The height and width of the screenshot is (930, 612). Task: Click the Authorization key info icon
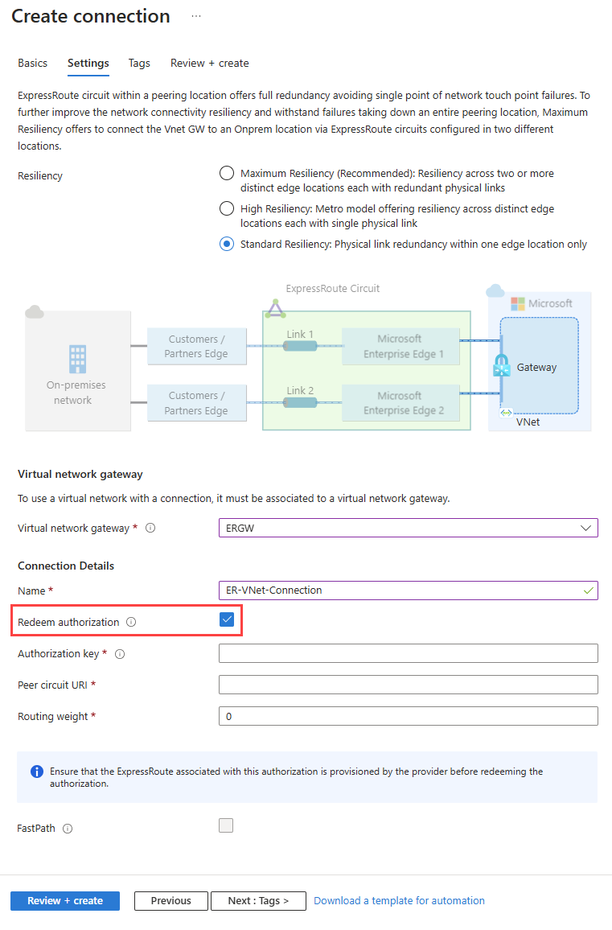tap(119, 653)
